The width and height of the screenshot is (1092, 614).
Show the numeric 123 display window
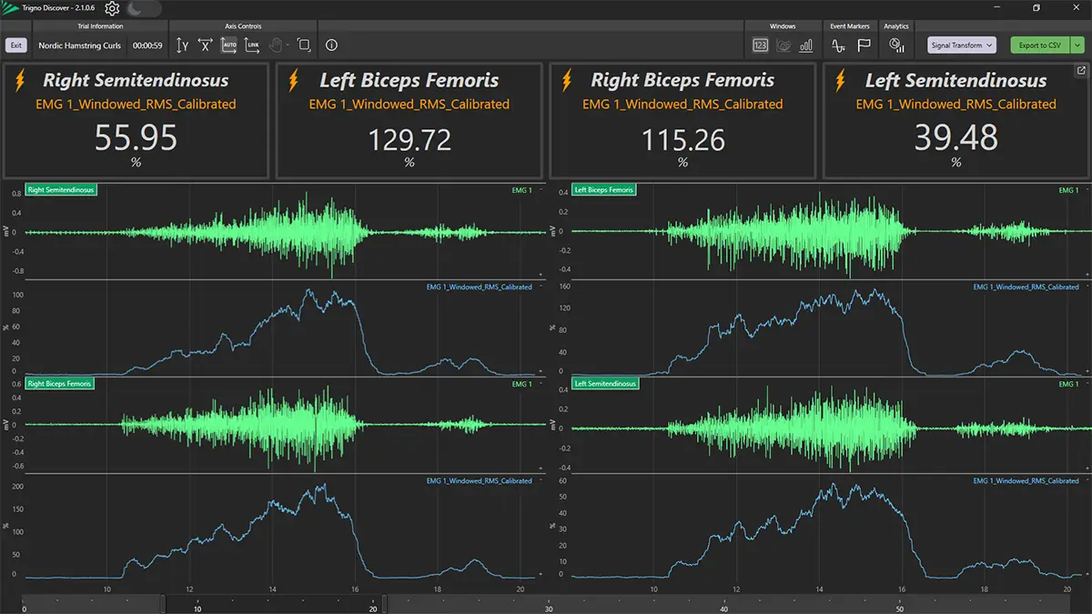(x=760, y=45)
